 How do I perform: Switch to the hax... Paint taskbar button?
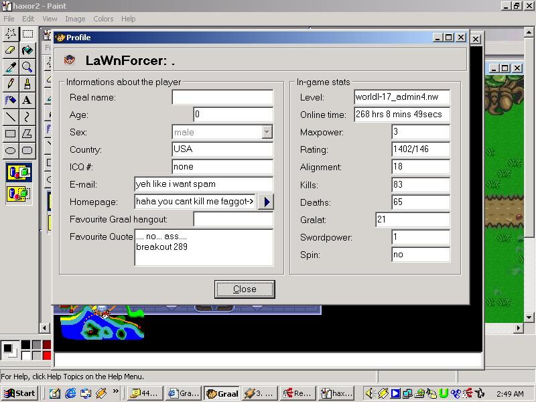click(336, 393)
